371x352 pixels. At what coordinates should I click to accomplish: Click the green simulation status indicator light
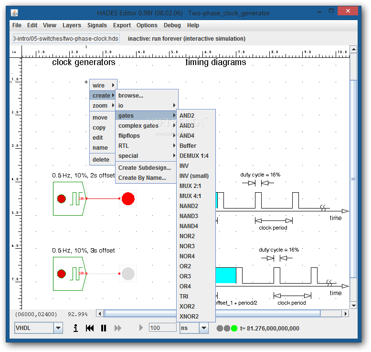point(234,328)
